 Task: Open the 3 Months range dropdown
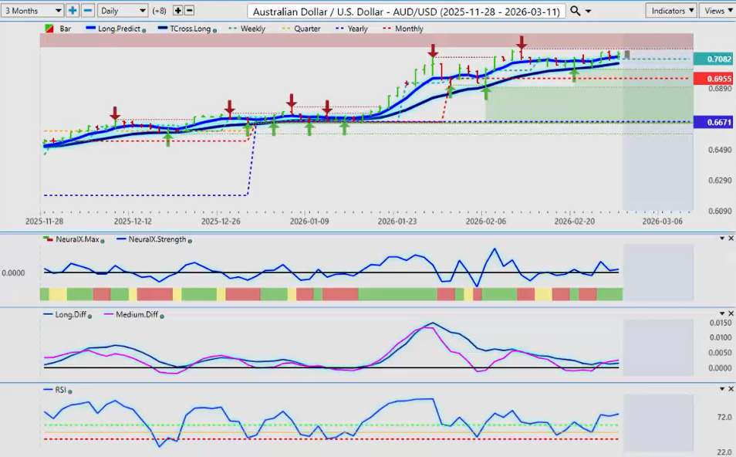(x=32, y=11)
